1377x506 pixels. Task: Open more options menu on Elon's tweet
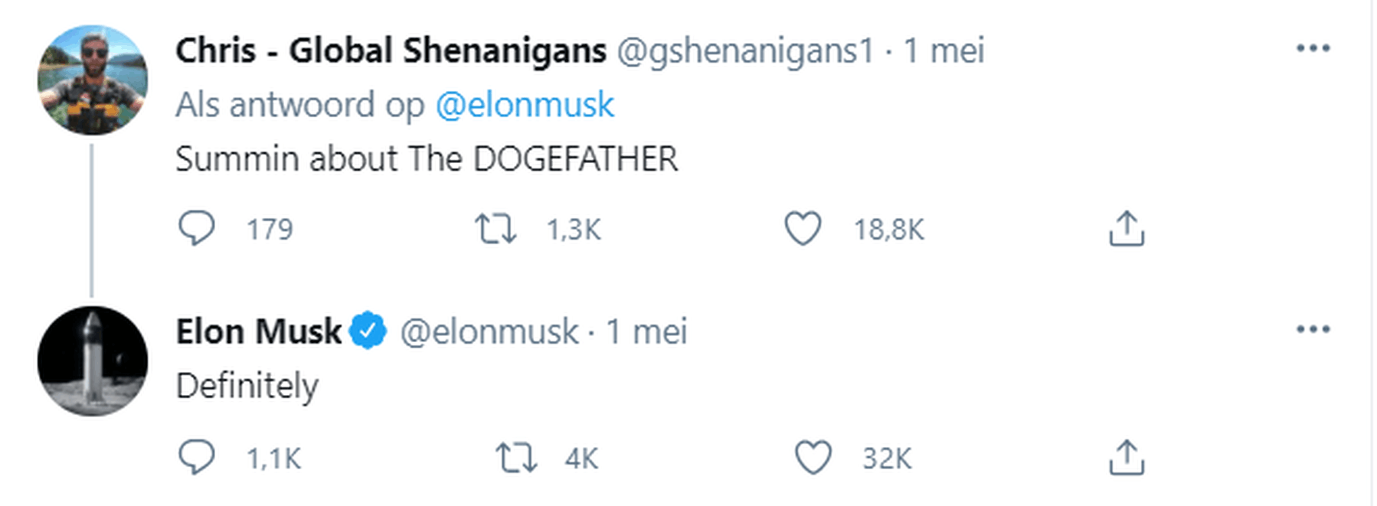tap(1313, 329)
